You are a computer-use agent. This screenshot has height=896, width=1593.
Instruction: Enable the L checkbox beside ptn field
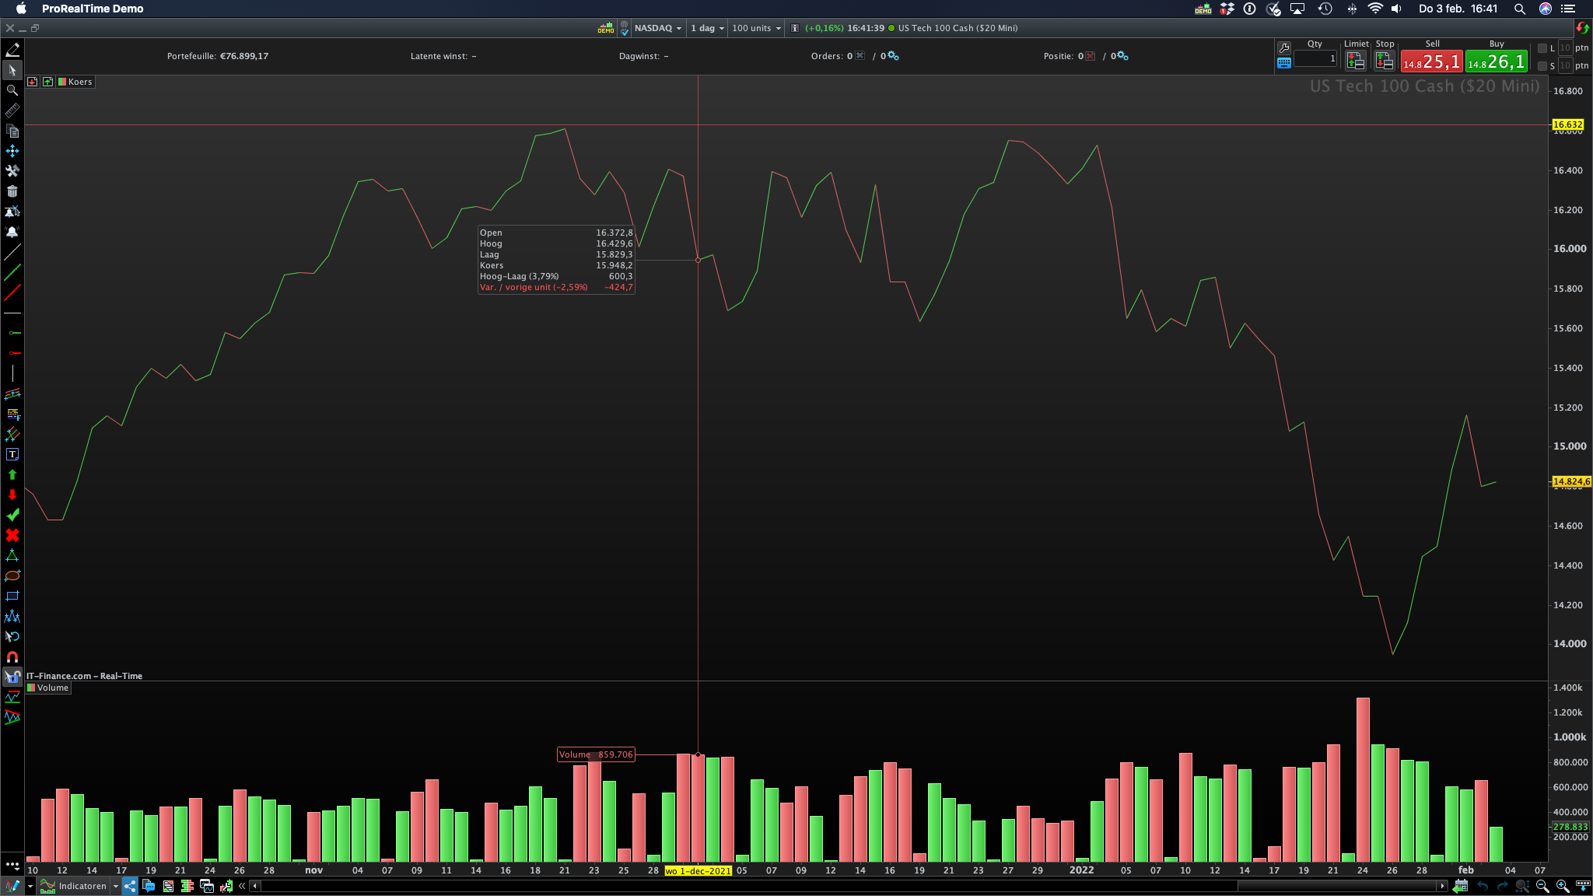[x=1542, y=48]
